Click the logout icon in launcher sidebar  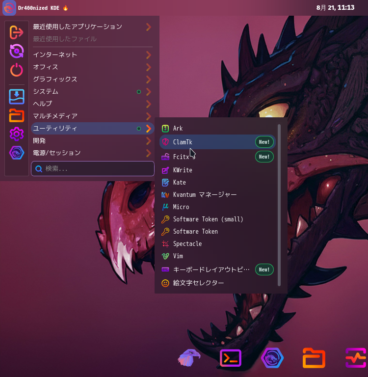coord(16,32)
